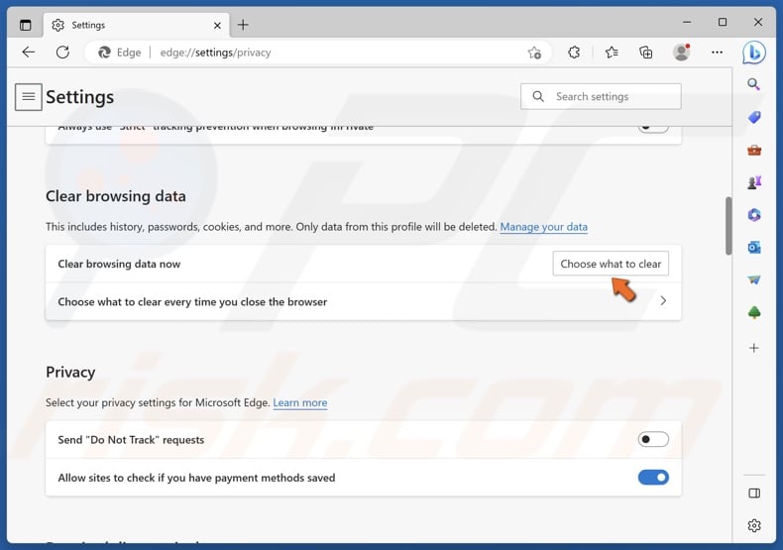
Task: Open sidebar Search
Action: coord(754,84)
